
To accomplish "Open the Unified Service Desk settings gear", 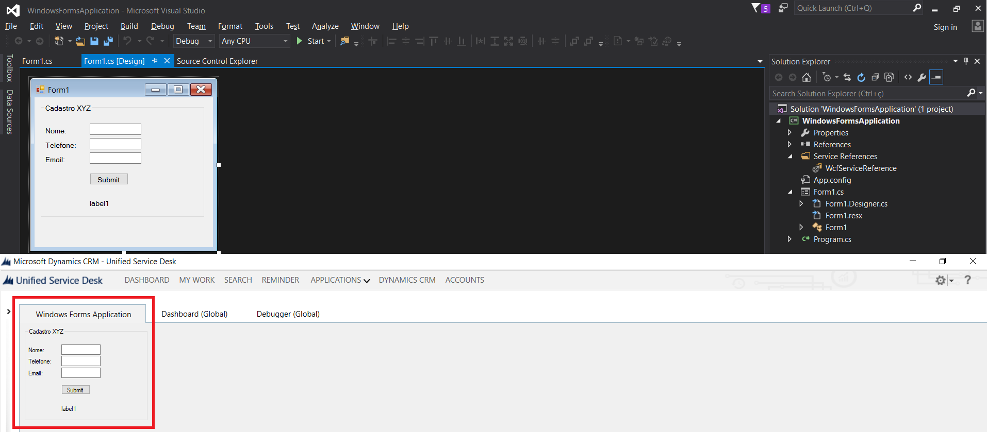I will pyautogui.click(x=941, y=280).
